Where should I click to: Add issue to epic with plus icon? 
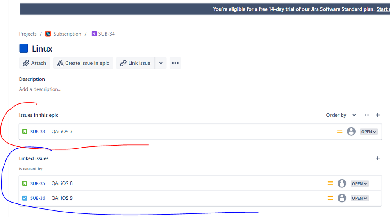click(377, 115)
